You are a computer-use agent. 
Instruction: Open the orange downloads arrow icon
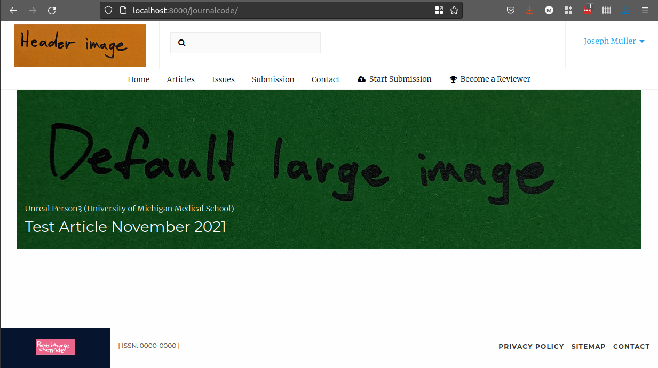pyautogui.click(x=529, y=10)
